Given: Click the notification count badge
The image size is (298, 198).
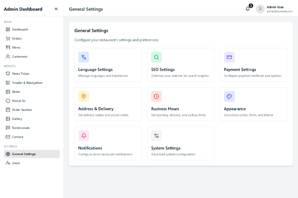Looking at the screenshot, I should (251, 5).
